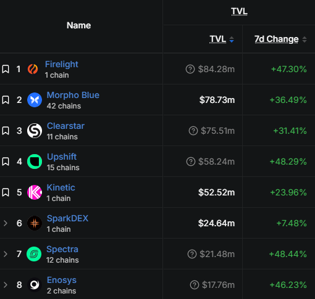Open the Upshift protocol link
315x299 pixels.
coord(62,157)
